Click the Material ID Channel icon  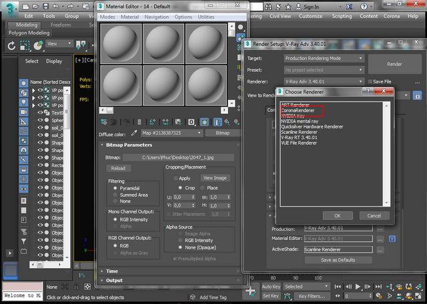(191, 122)
